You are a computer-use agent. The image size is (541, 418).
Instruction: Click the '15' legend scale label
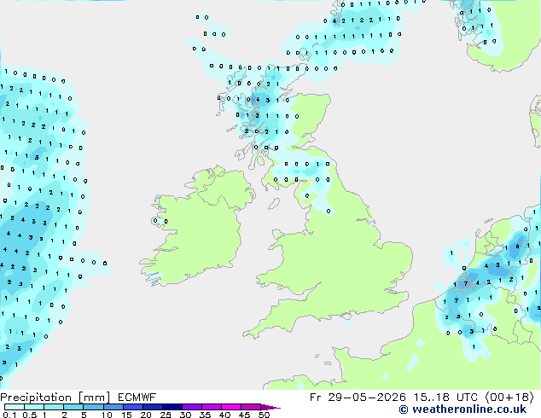point(126,415)
